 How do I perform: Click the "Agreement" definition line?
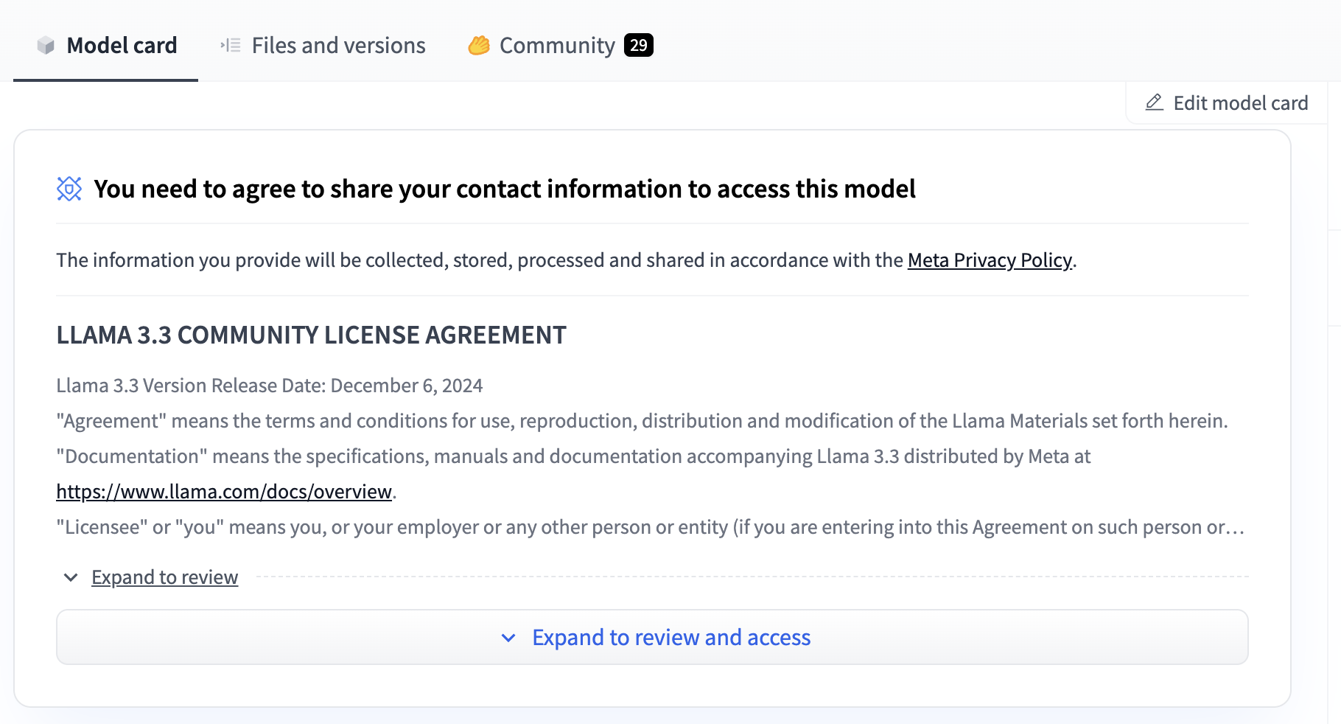643,421
